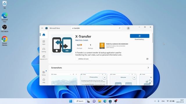Image resolution: width=186 pixels, height=104 pixels.
Task: Click OBS Studio icon on taskbar
Action: 116,101
